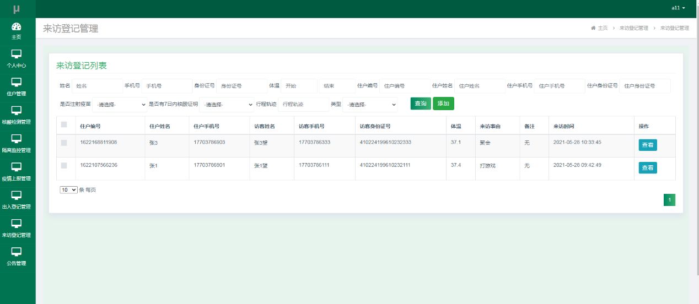Click visitor ID 410224199610232333
The height and width of the screenshot is (304, 699).
click(385, 142)
